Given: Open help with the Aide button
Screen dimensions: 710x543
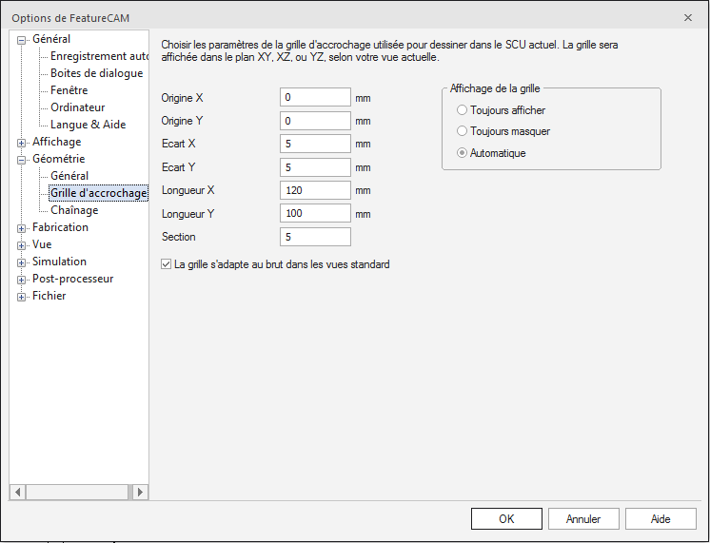Looking at the screenshot, I should click(661, 518).
